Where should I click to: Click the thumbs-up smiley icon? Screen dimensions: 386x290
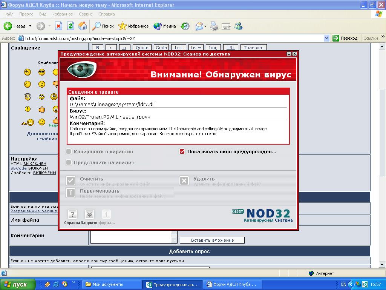coord(42,110)
